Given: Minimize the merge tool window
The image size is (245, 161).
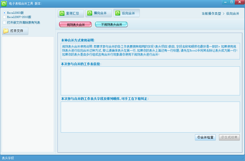Looking at the screenshot, I should pyautogui.click(x=225, y=2).
